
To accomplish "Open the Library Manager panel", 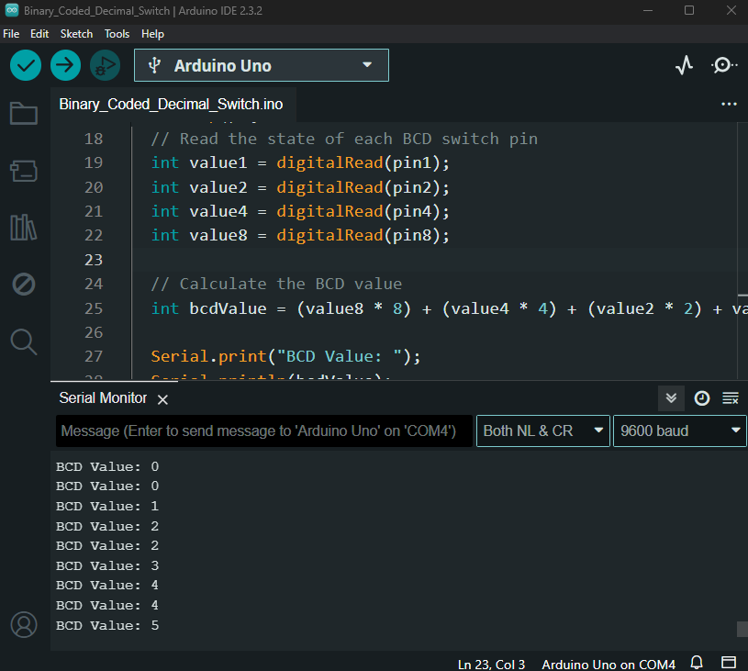I will pos(24,227).
